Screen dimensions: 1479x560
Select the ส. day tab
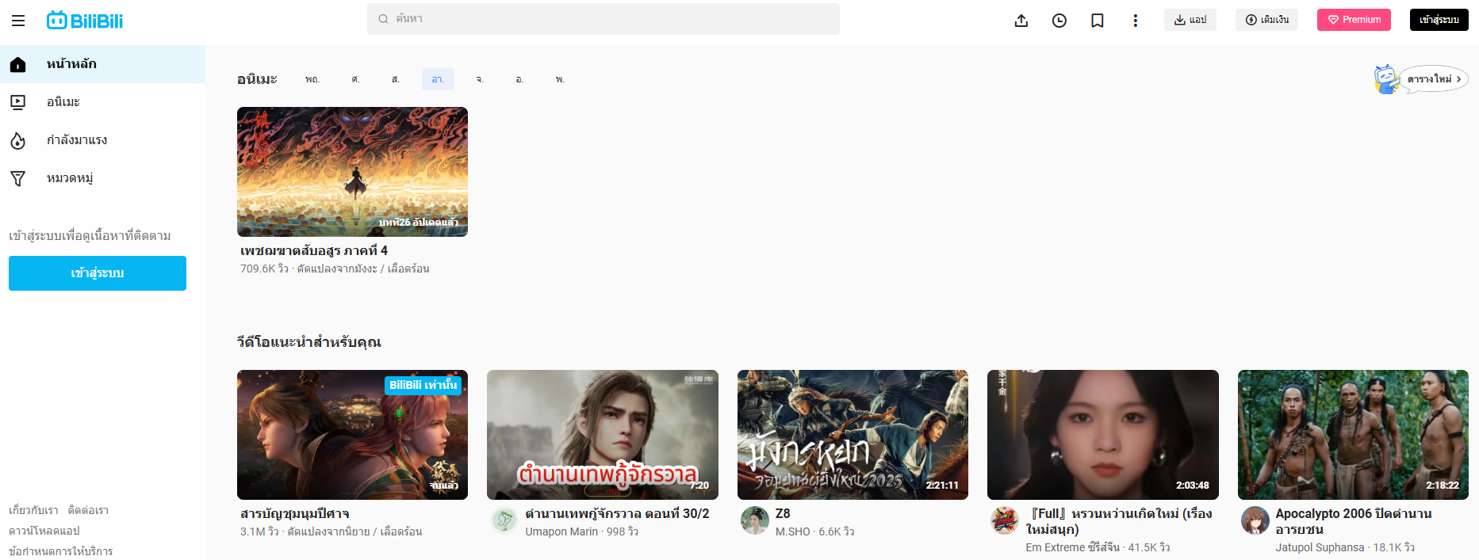click(x=396, y=79)
